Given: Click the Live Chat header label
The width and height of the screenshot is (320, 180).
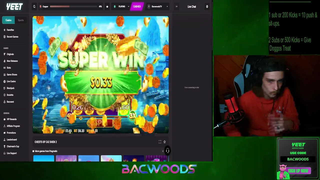Looking at the screenshot, I should click(192, 6).
